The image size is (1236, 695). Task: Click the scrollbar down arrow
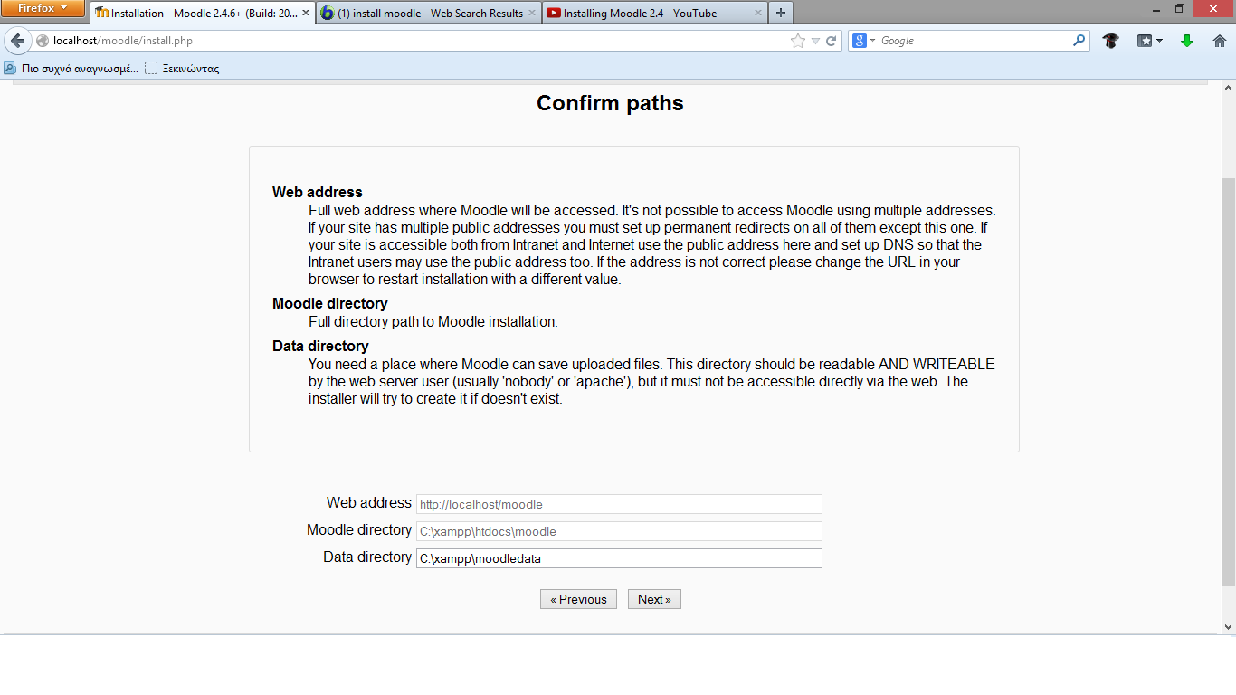tap(1228, 626)
